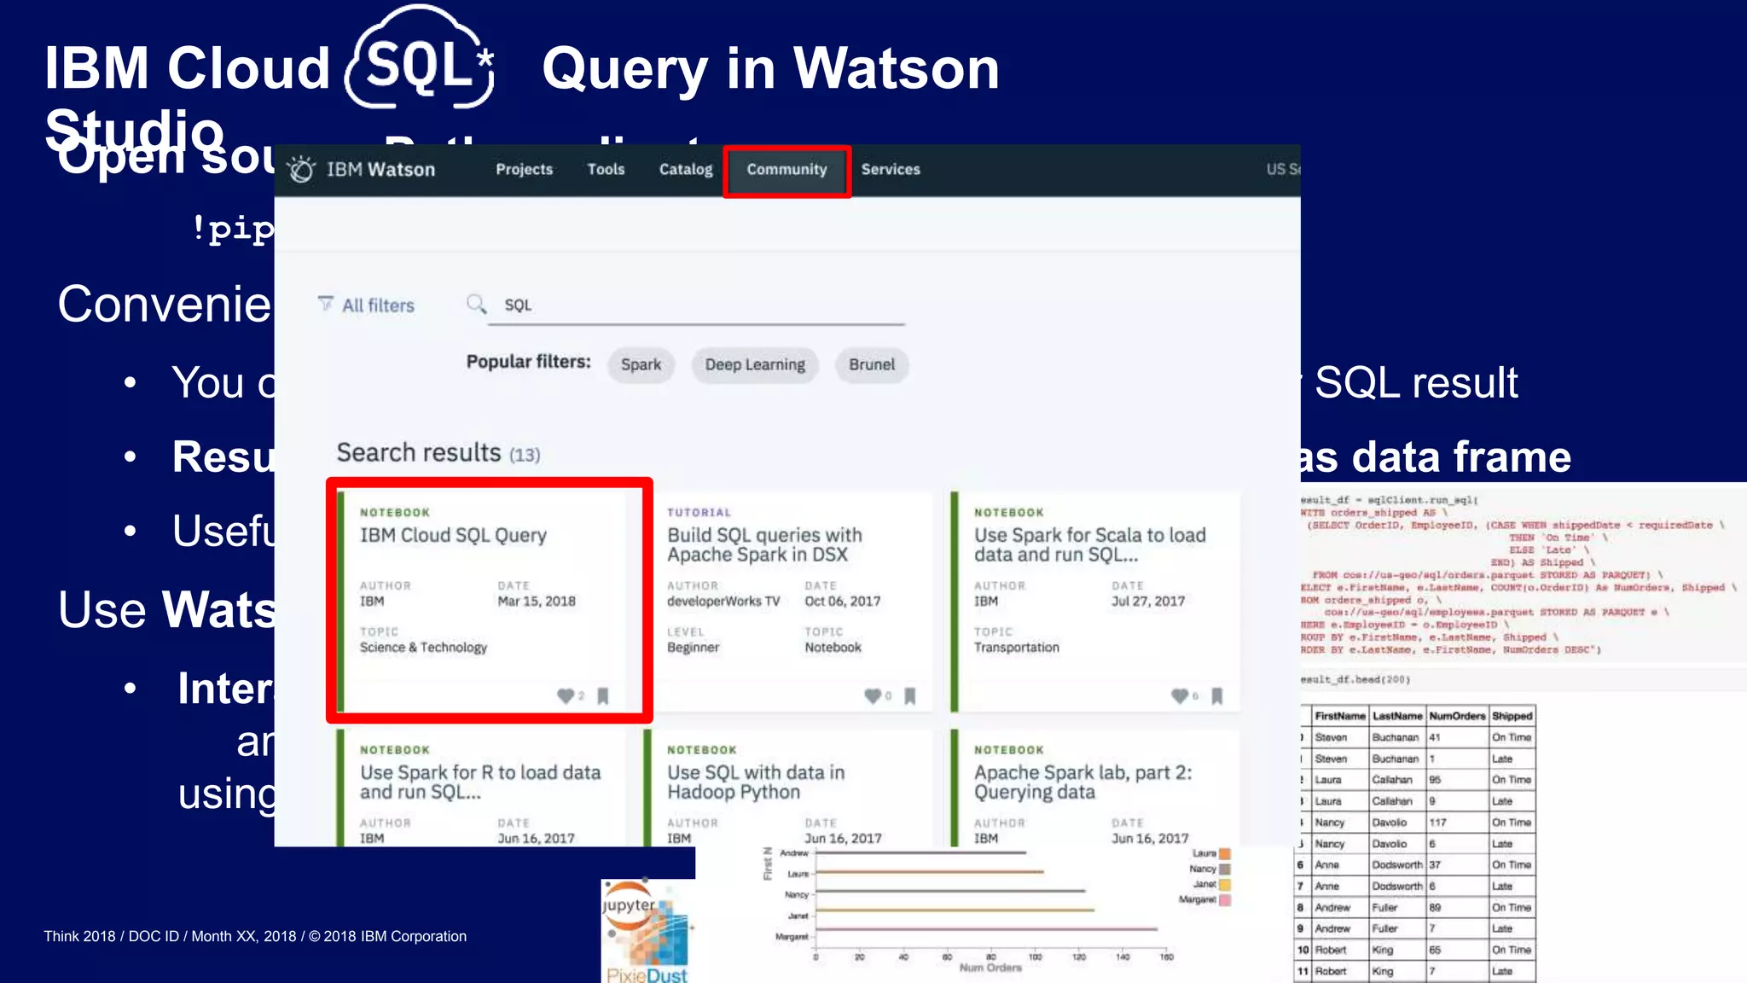This screenshot has height=983, width=1747.
Task: Open the Tools menu
Action: click(x=606, y=169)
